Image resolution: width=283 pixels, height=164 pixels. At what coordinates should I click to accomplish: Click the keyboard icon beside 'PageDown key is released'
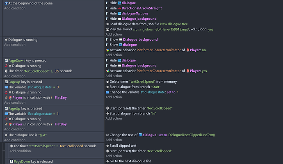click(x=11, y=162)
